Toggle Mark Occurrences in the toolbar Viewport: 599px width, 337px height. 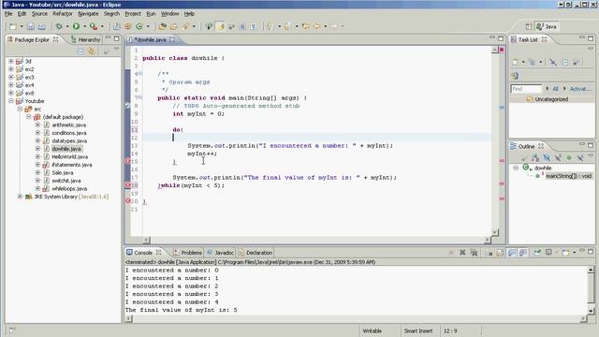(221, 26)
